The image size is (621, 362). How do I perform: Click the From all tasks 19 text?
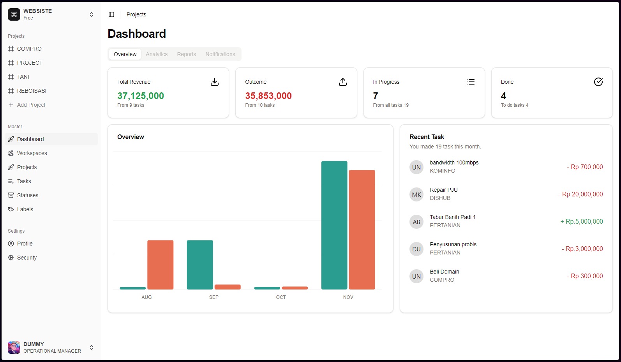click(391, 105)
